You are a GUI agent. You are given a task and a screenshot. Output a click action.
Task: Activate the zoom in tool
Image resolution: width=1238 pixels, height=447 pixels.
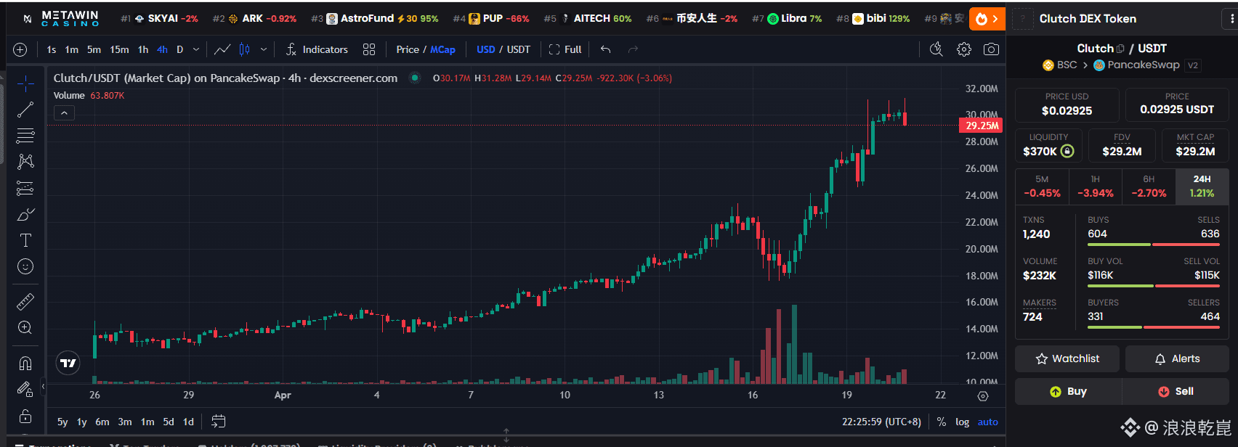(25, 327)
